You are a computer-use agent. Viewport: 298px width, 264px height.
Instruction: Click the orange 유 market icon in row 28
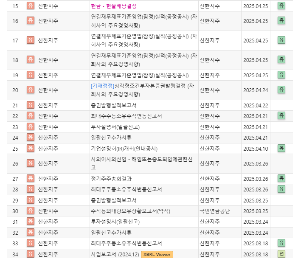[x=31, y=189]
